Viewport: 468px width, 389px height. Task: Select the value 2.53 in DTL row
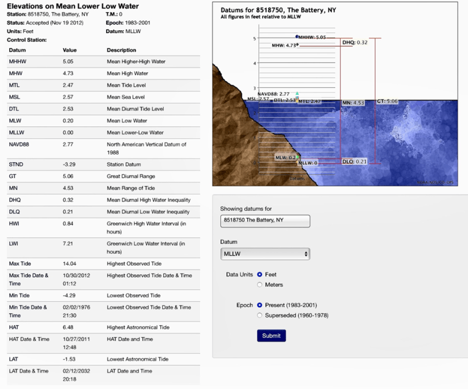tap(68, 109)
